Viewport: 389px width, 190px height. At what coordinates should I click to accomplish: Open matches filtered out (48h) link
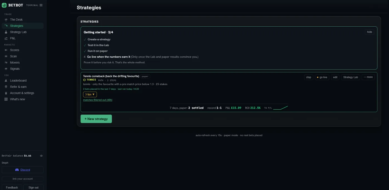point(98,100)
